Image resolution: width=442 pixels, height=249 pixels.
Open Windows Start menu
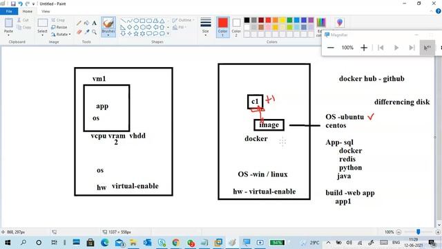(8, 242)
